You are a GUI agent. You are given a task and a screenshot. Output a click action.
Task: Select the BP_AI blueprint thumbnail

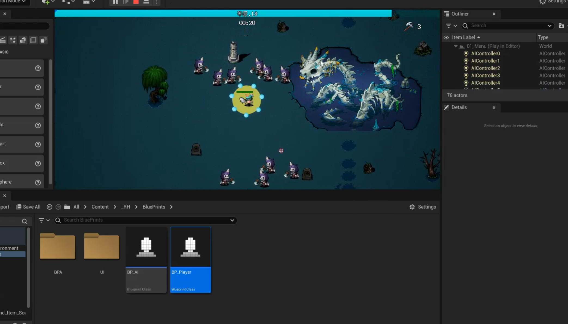click(146, 247)
